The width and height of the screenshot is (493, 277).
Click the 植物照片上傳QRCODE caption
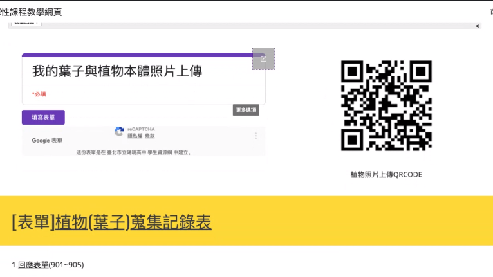pyautogui.click(x=386, y=175)
